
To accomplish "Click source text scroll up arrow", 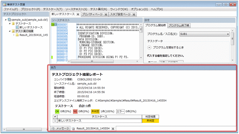I will pos(141,25).
